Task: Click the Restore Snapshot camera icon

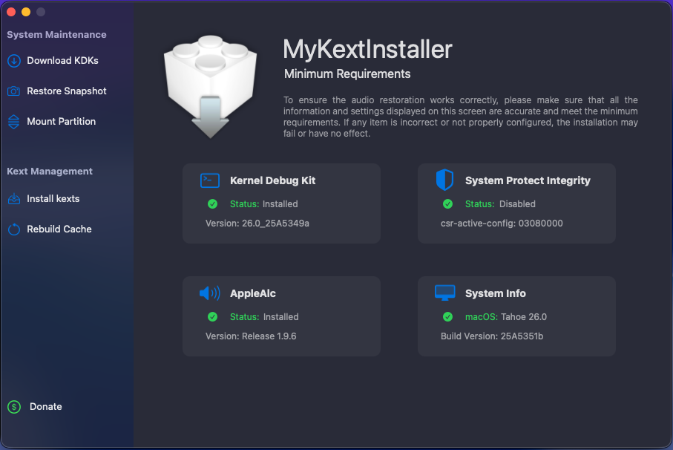Action: (14, 91)
